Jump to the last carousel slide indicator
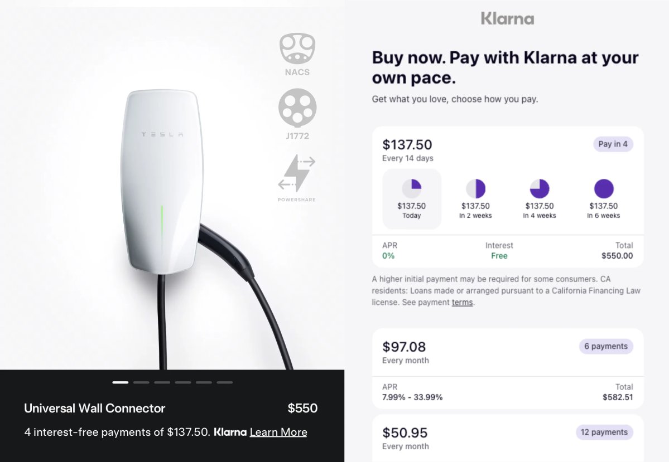The height and width of the screenshot is (462, 669). click(x=224, y=382)
